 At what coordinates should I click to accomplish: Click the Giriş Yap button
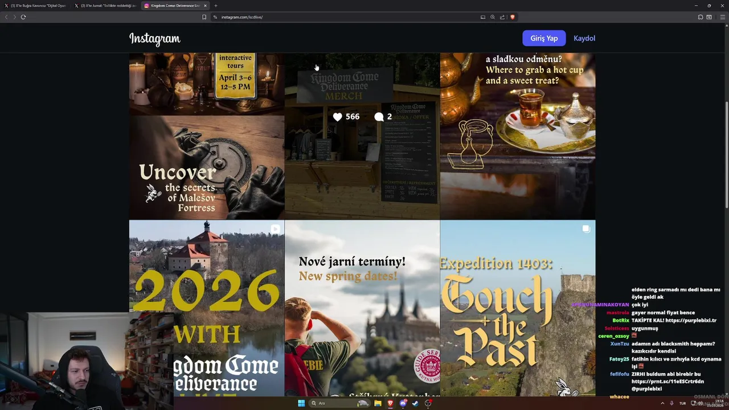(x=544, y=38)
